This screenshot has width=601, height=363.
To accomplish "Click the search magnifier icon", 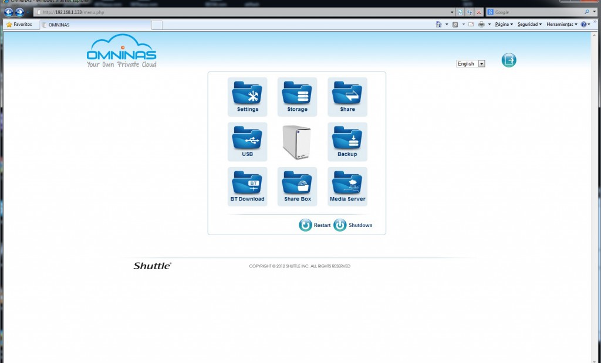I will click(587, 12).
